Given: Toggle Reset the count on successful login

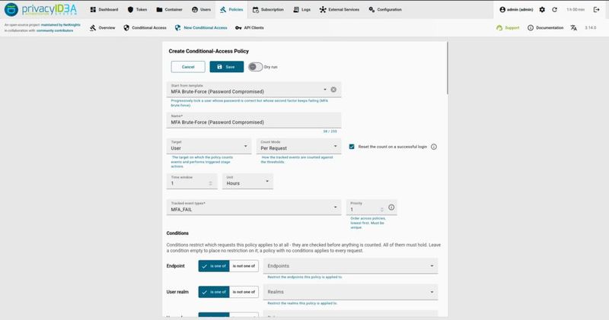Looking at the screenshot, I should (x=352, y=147).
